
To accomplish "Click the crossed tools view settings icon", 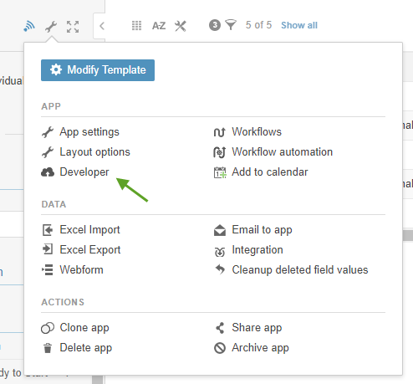I will 181,26.
